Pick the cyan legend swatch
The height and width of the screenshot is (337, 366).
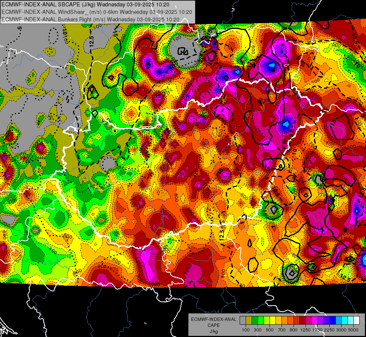[x=345, y=321]
